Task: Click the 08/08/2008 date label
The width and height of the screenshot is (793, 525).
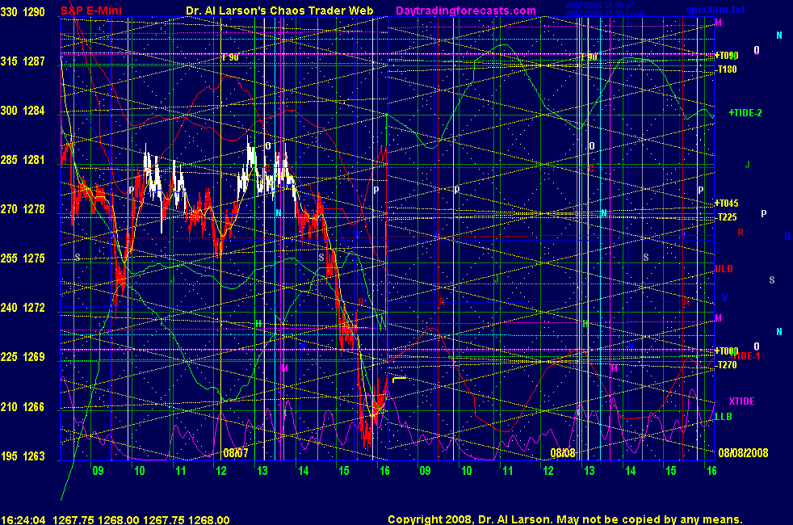Action: point(743,452)
